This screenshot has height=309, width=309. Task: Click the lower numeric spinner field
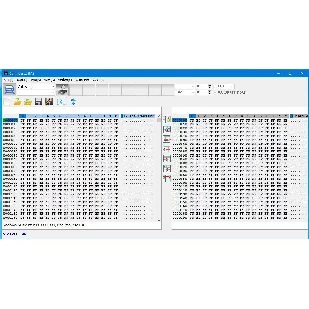(202, 92)
